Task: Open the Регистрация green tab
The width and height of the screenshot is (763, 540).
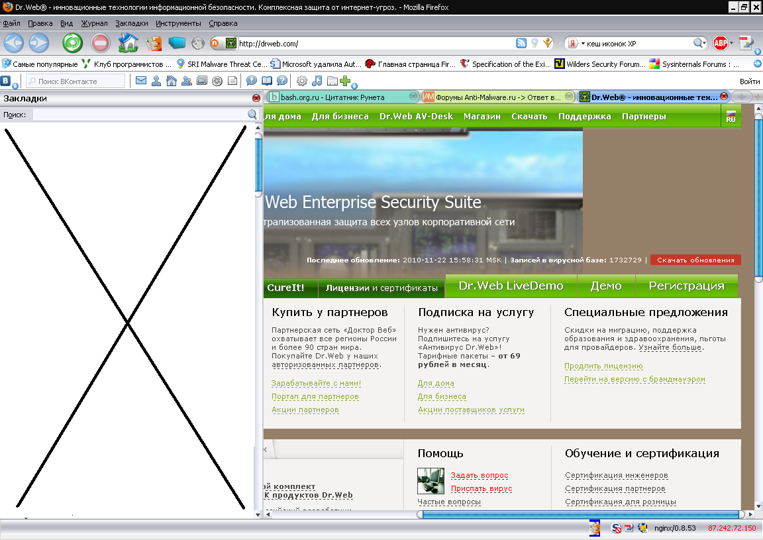Action: point(686,286)
